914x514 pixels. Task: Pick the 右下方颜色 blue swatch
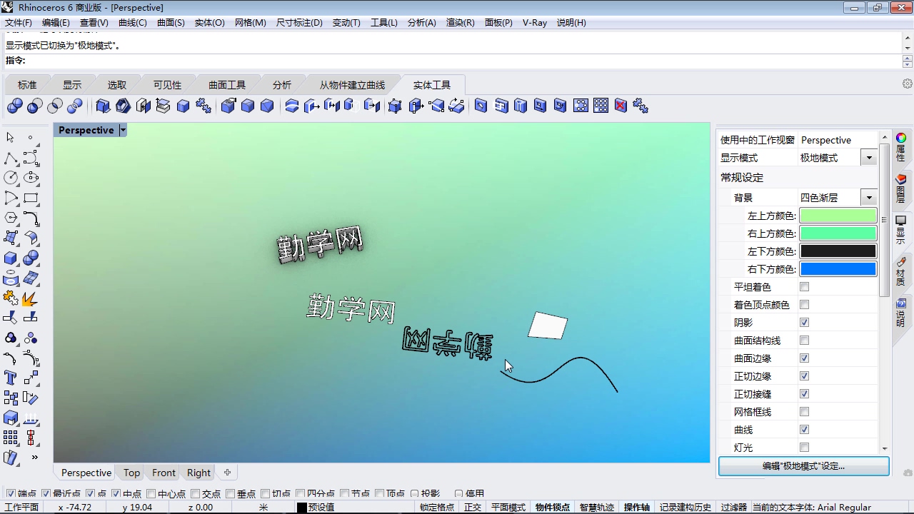[x=838, y=269]
